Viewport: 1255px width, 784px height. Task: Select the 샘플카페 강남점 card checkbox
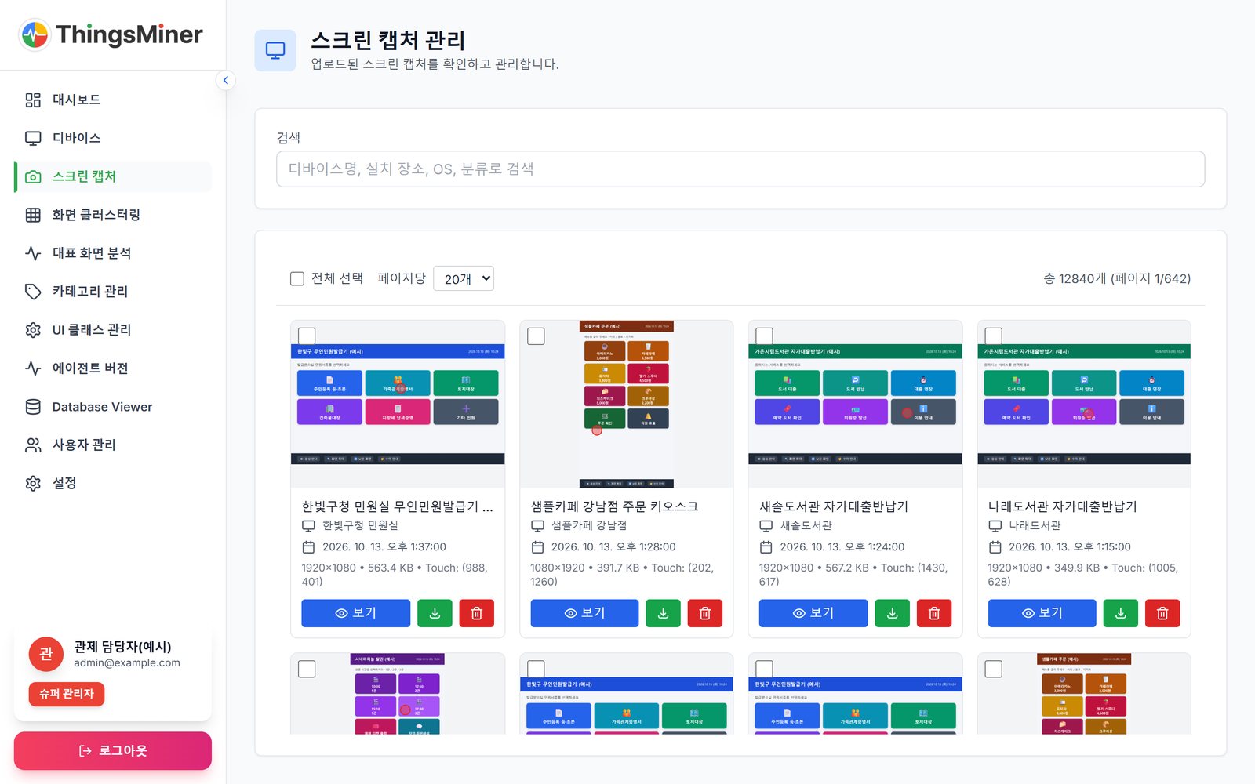(536, 336)
